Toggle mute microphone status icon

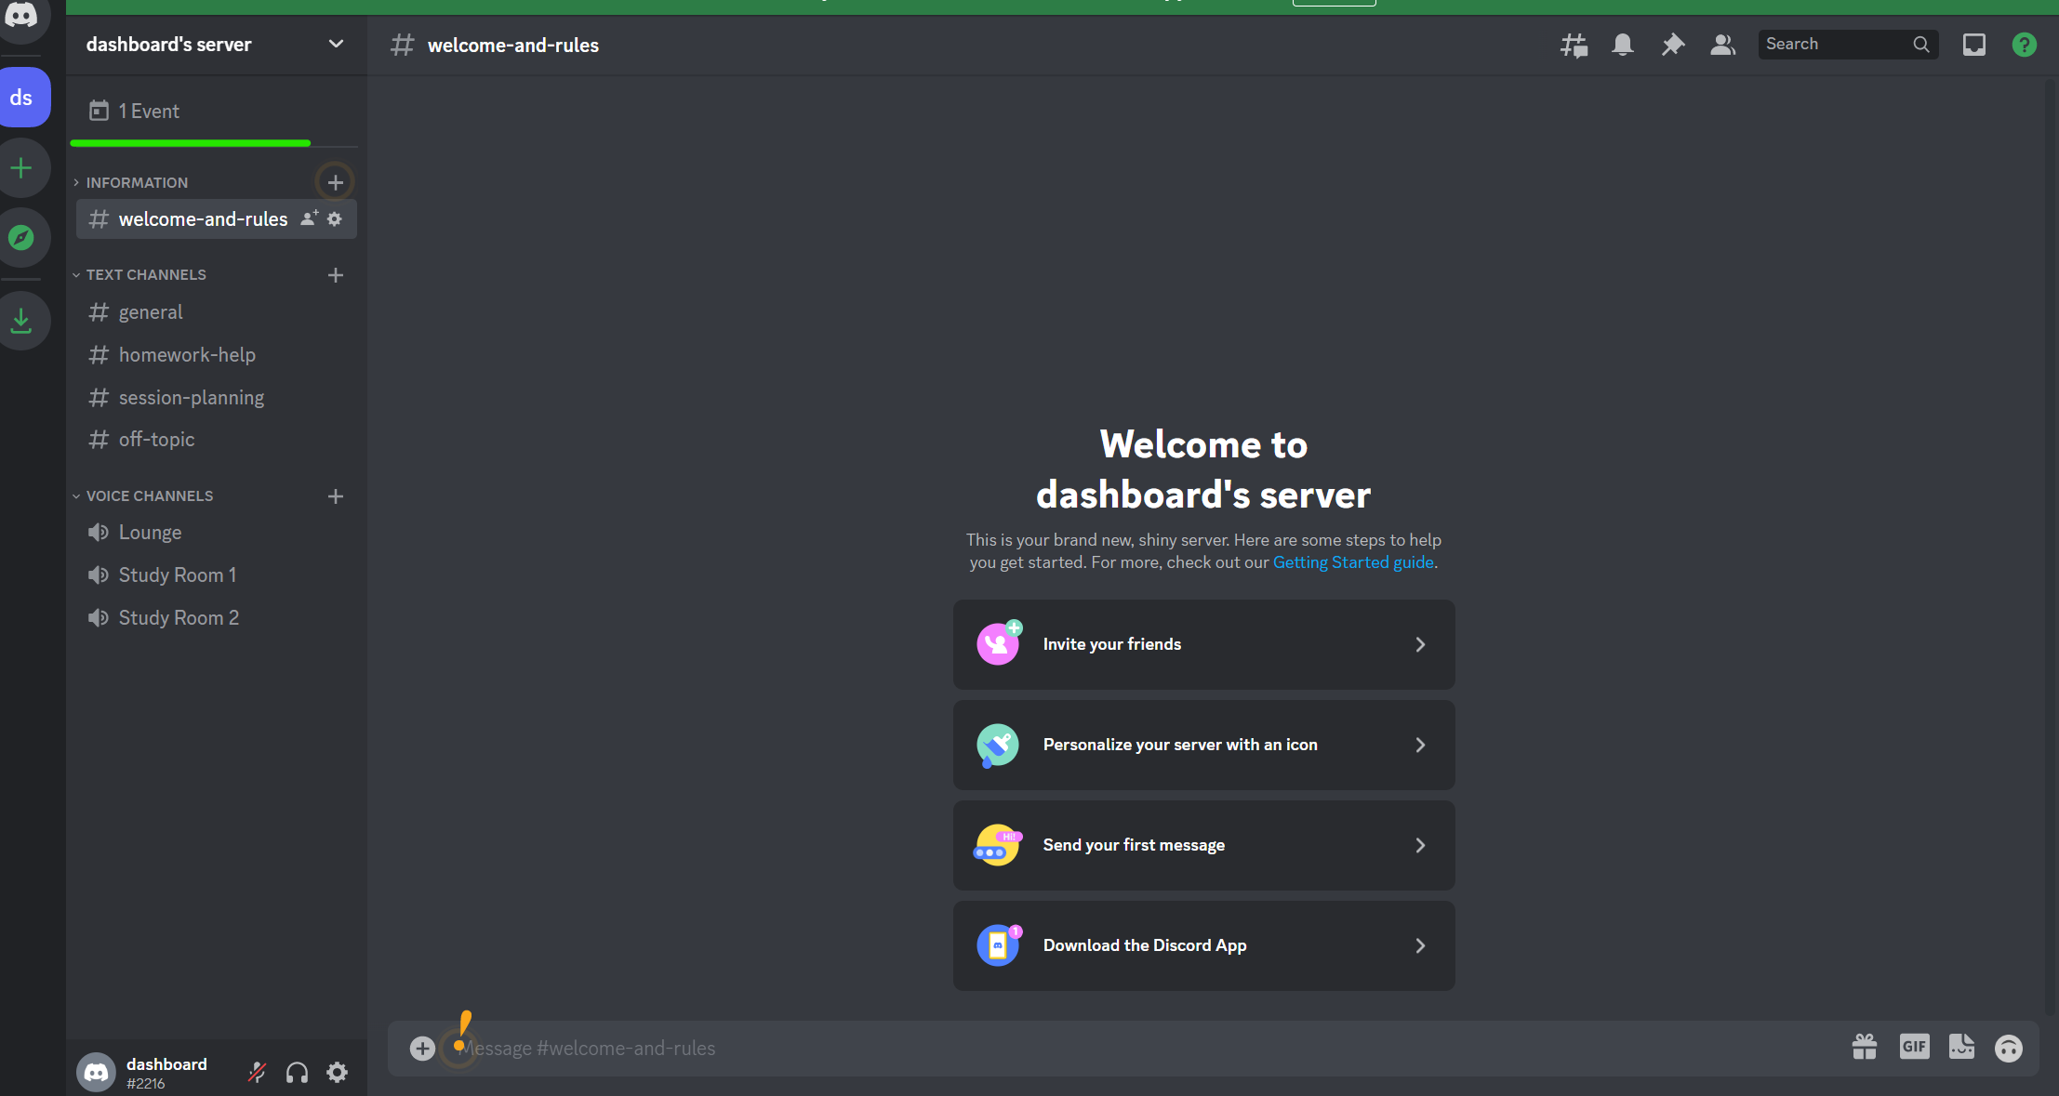coord(258,1073)
